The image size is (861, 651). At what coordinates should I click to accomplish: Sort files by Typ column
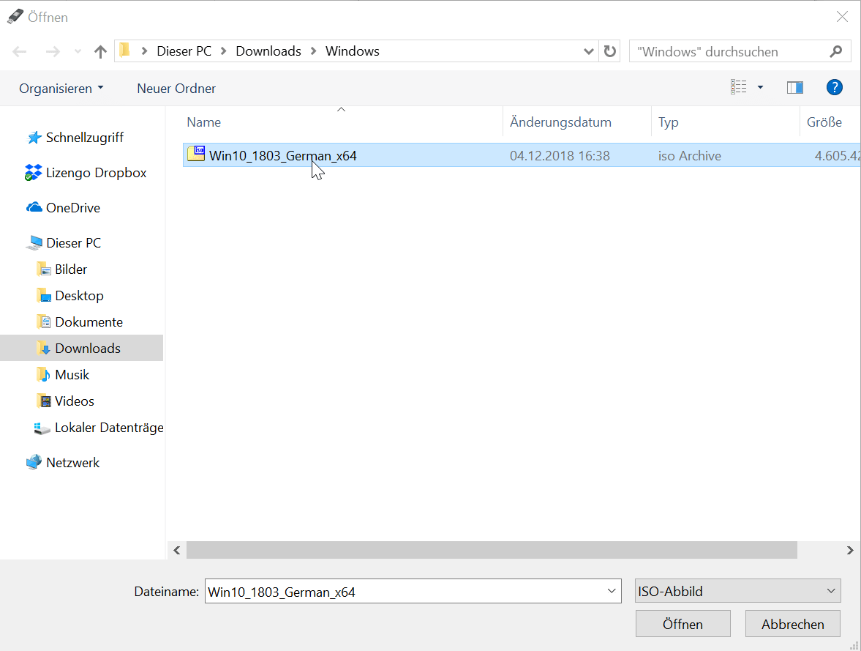click(669, 122)
